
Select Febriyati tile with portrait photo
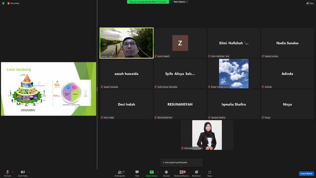[x=207, y=135]
